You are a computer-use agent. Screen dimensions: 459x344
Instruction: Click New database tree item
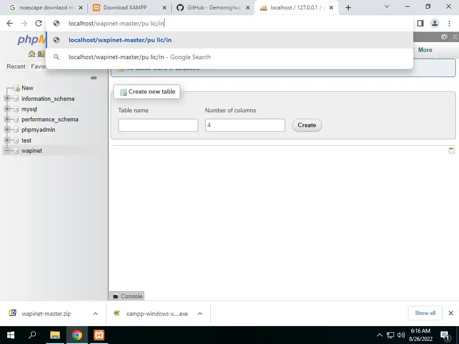[27, 88]
